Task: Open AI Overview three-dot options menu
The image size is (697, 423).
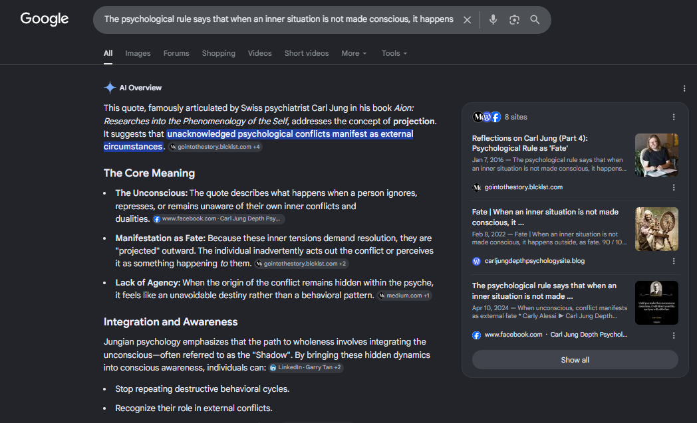Action: pyautogui.click(x=684, y=88)
